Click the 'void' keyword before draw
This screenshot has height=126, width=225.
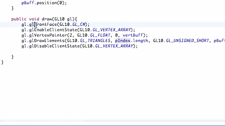(x=34, y=19)
